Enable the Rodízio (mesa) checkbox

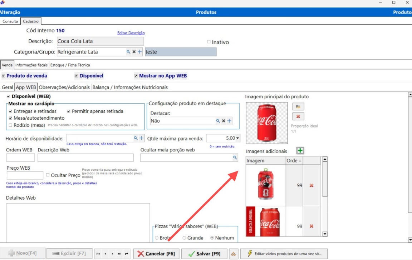[x=10, y=125]
